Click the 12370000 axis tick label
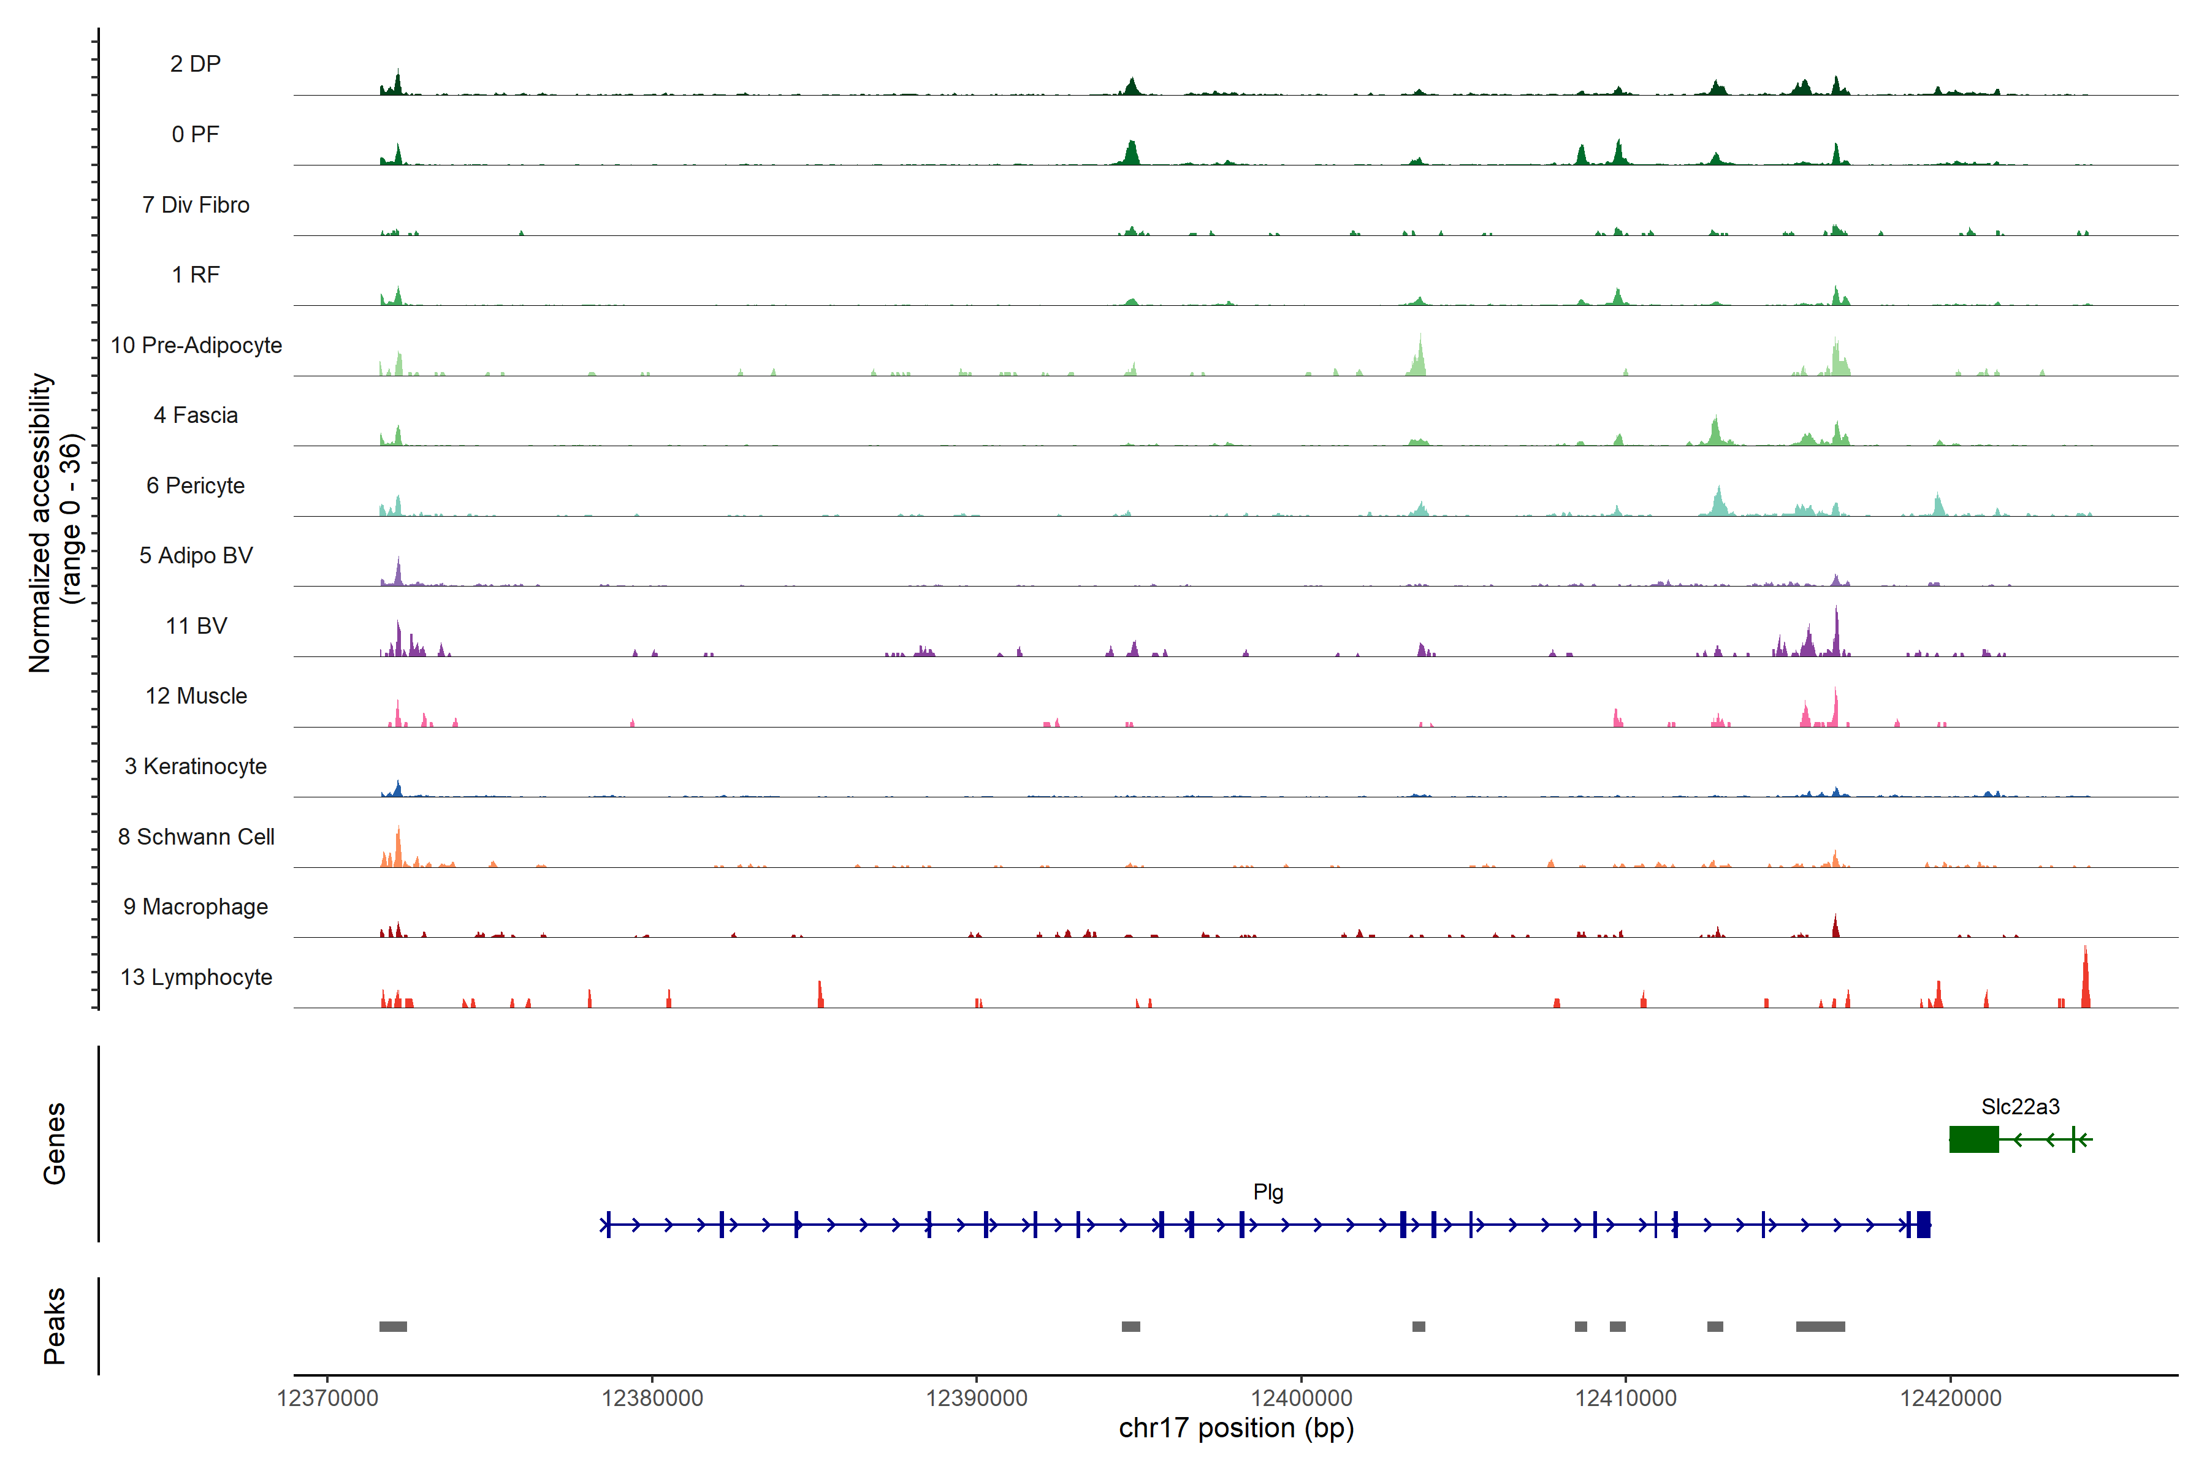Image resolution: width=2207 pixels, height=1471 pixels. pos(327,1398)
